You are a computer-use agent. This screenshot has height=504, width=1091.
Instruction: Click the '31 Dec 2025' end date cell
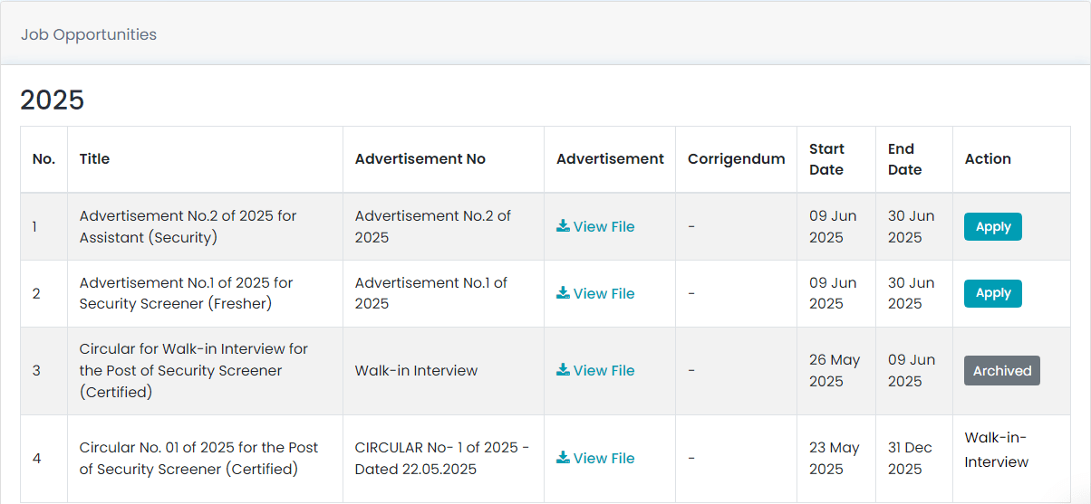click(x=910, y=458)
